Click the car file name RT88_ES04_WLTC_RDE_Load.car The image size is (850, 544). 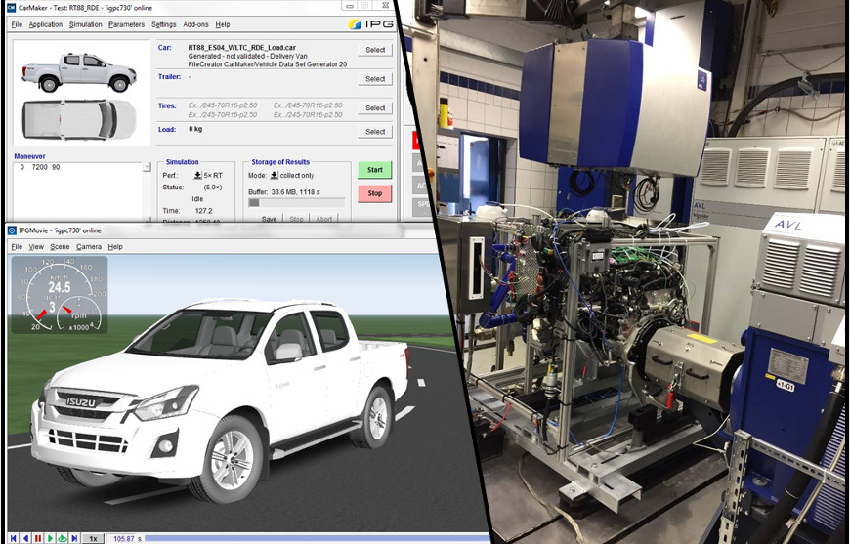tap(241, 48)
